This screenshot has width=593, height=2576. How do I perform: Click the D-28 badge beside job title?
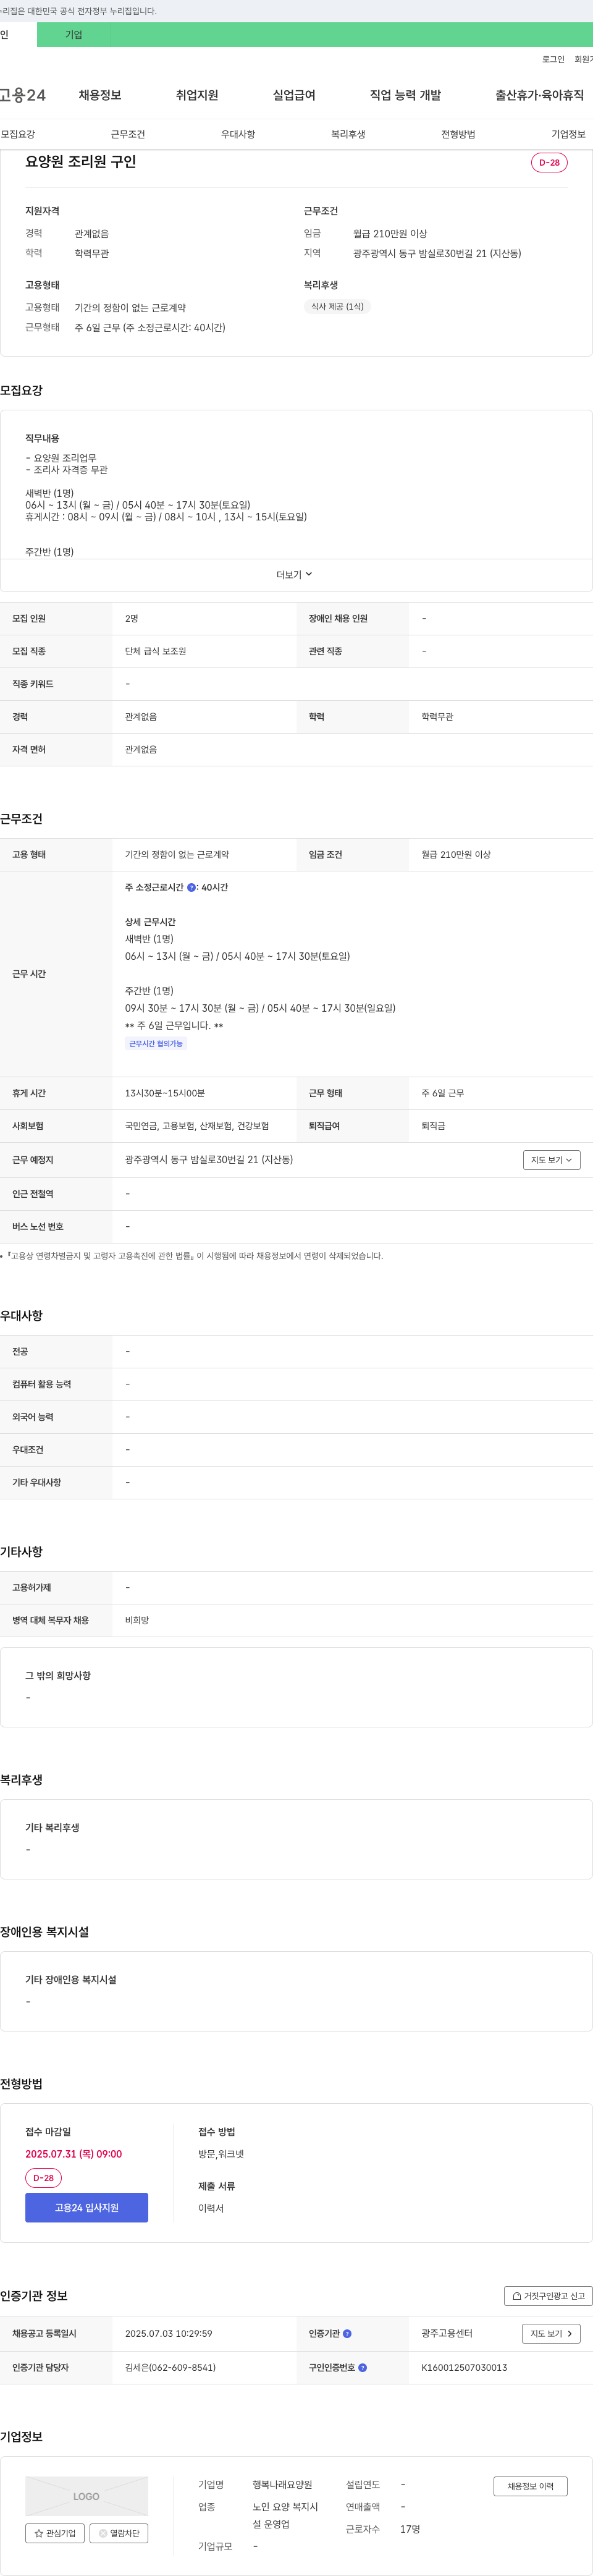[549, 163]
